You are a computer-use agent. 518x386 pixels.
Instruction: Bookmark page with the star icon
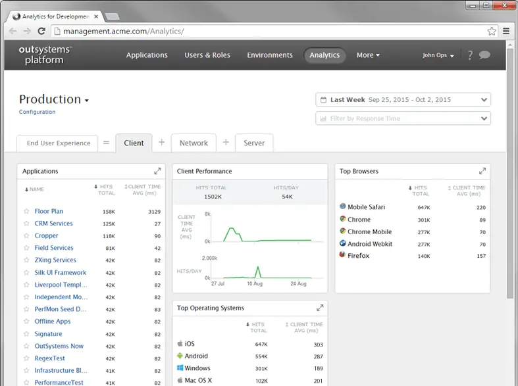coord(492,32)
